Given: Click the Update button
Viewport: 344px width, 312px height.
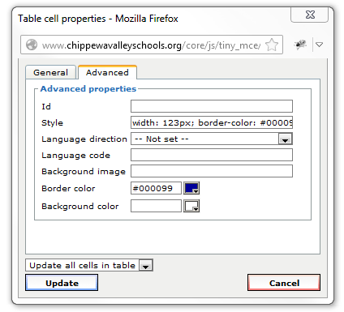Looking at the screenshot, I should [62, 283].
